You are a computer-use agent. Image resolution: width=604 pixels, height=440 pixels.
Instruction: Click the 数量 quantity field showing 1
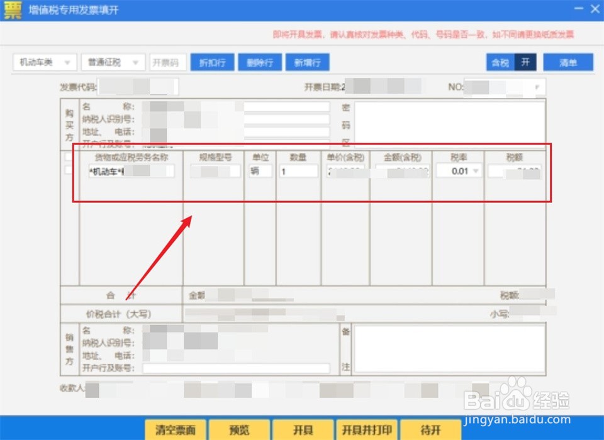point(297,170)
